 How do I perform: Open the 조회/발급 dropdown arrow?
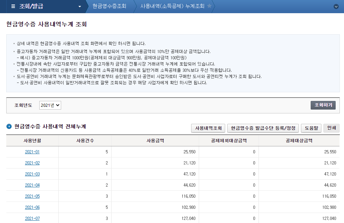79,6
